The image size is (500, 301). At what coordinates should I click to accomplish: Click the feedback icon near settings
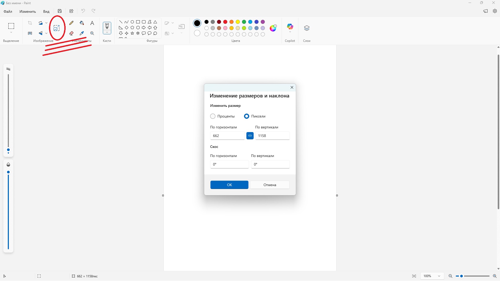point(485,11)
